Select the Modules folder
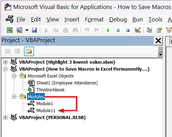The width and height of the screenshot is (172, 137). point(36,97)
